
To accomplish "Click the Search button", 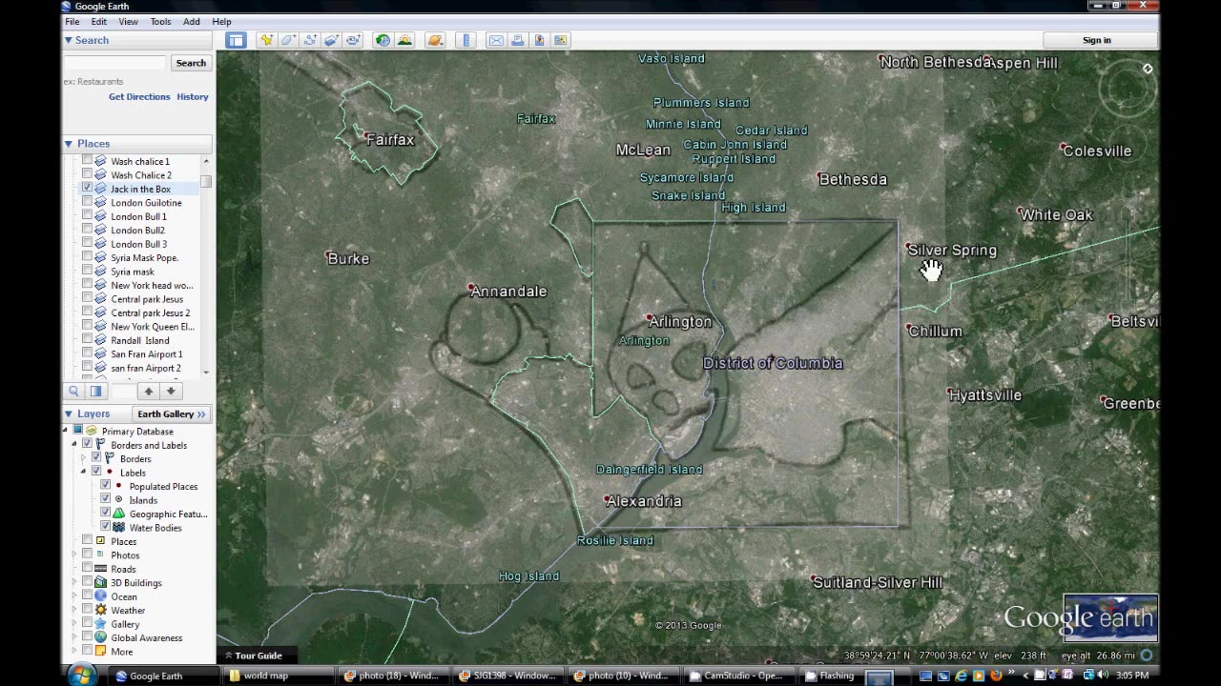I will [191, 63].
